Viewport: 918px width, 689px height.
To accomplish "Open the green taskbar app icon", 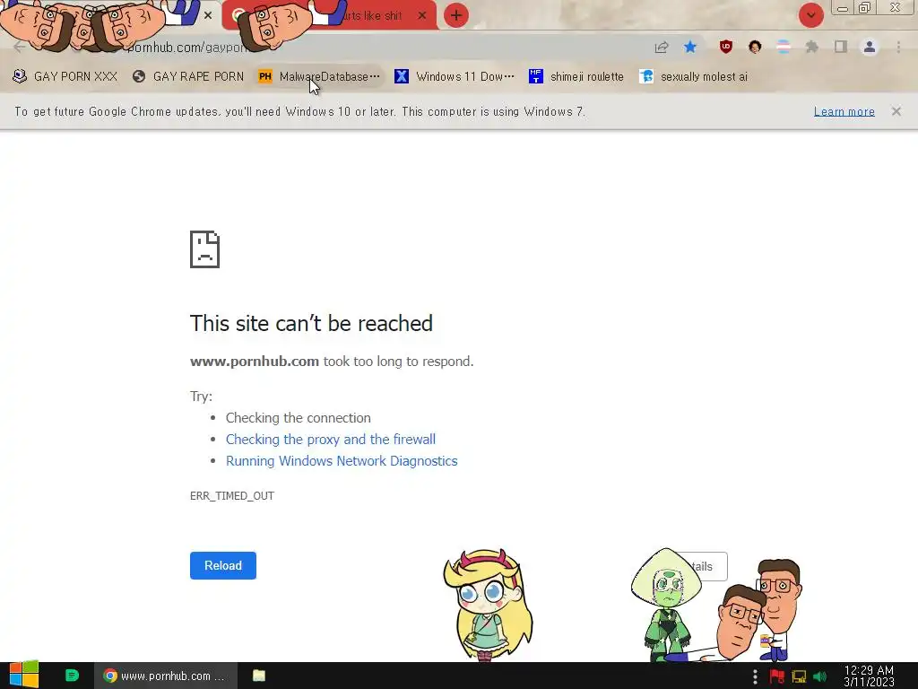I will point(72,676).
